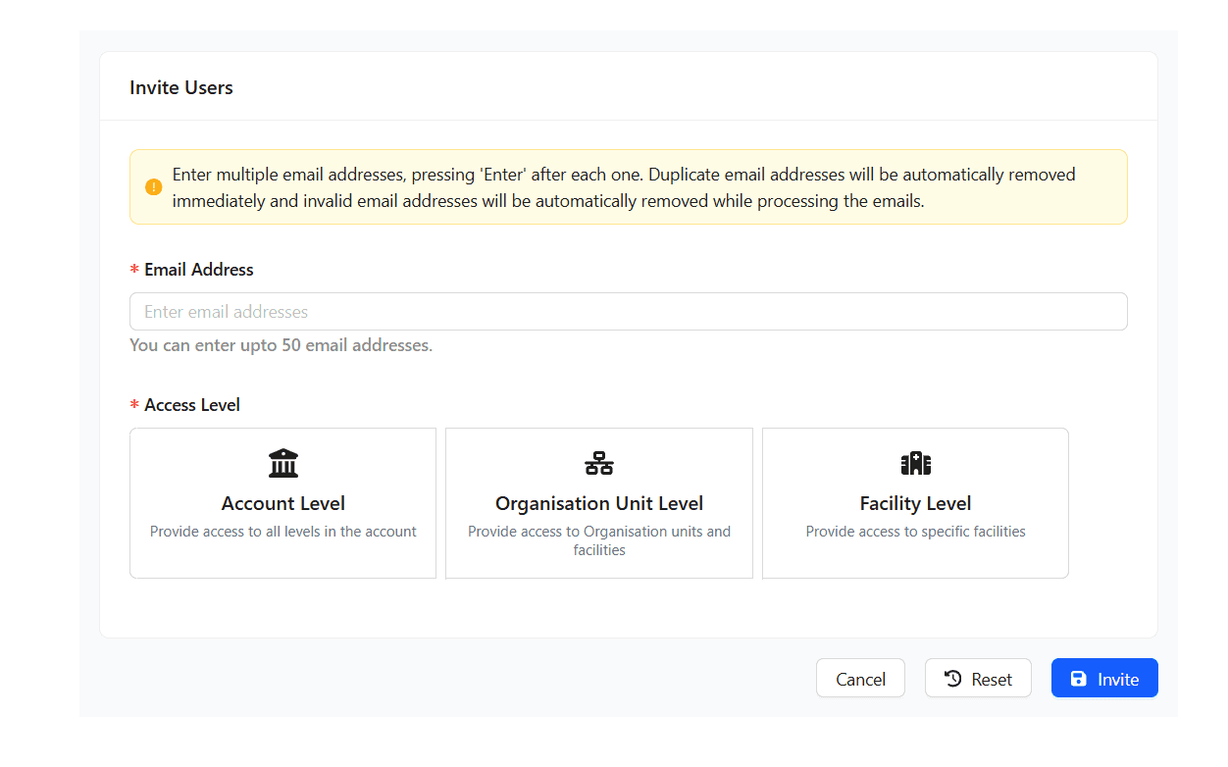Click the save icon inside the Invite button
Viewport: 1228px width, 767px height.
click(x=1079, y=677)
